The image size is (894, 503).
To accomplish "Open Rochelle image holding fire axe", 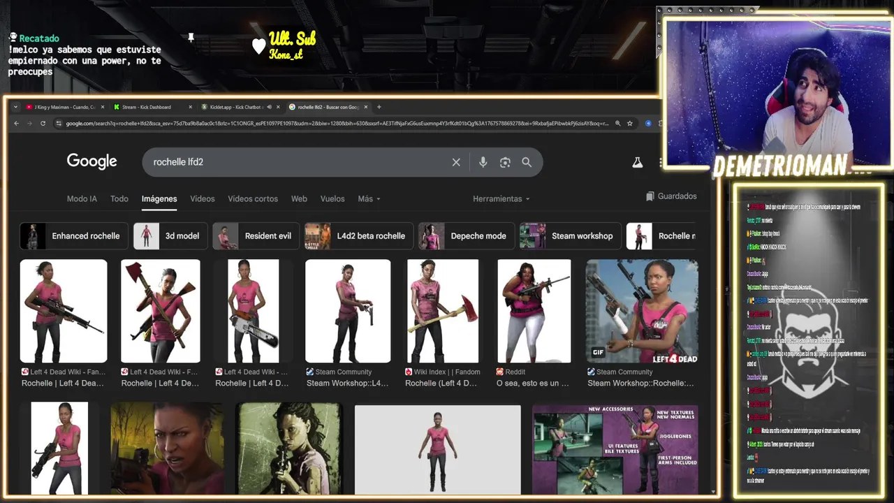I will [443, 311].
